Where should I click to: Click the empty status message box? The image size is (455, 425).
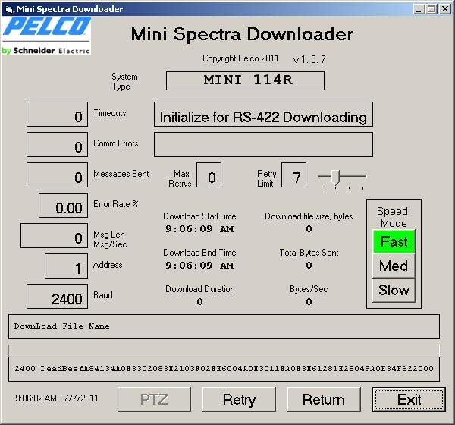[x=263, y=145]
